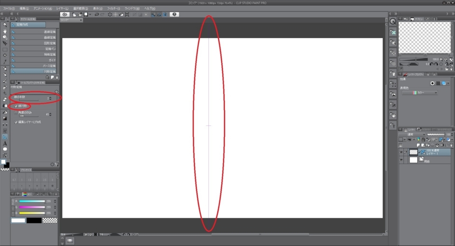This screenshot has width=455, height=246.
Task: Enable the 角度の刻み angle step checkbox
Action: (16, 113)
